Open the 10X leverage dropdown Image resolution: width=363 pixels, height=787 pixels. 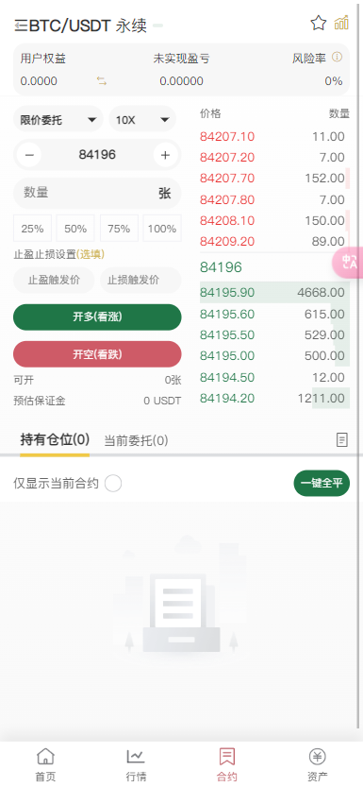point(142,119)
